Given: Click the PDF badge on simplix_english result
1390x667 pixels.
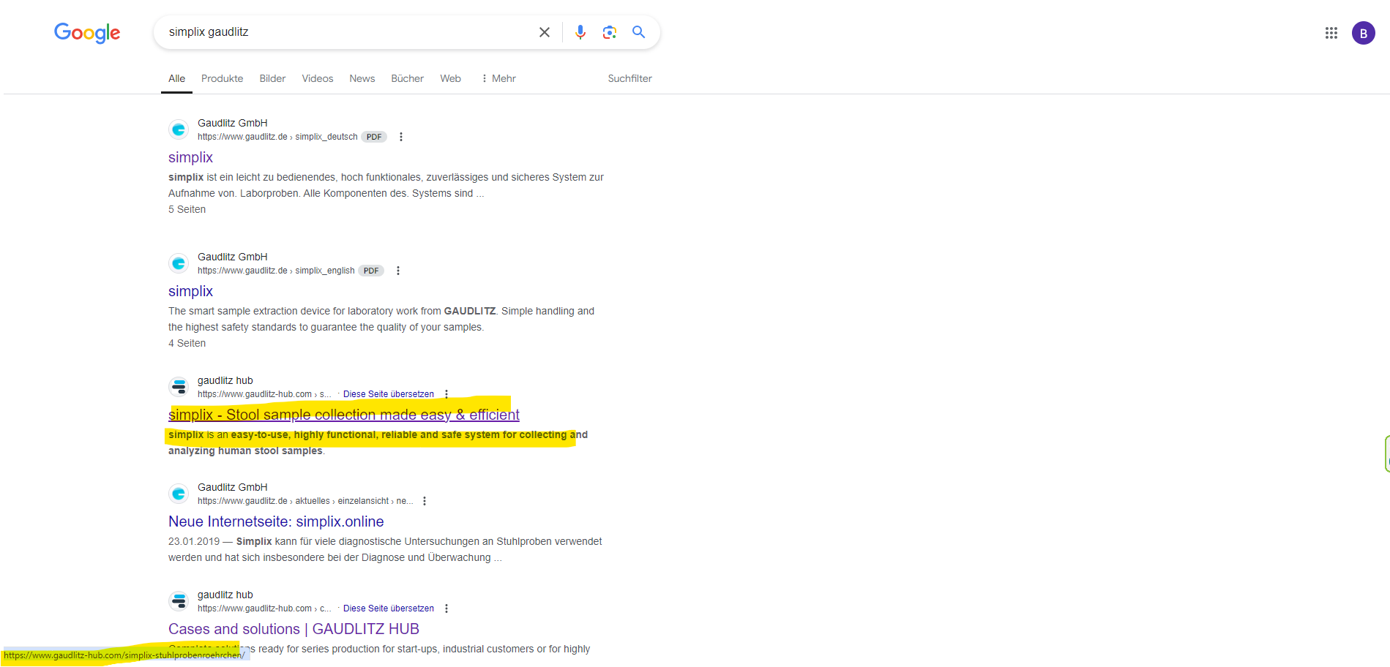Looking at the screenshot, I should click(x=371, y=271).
